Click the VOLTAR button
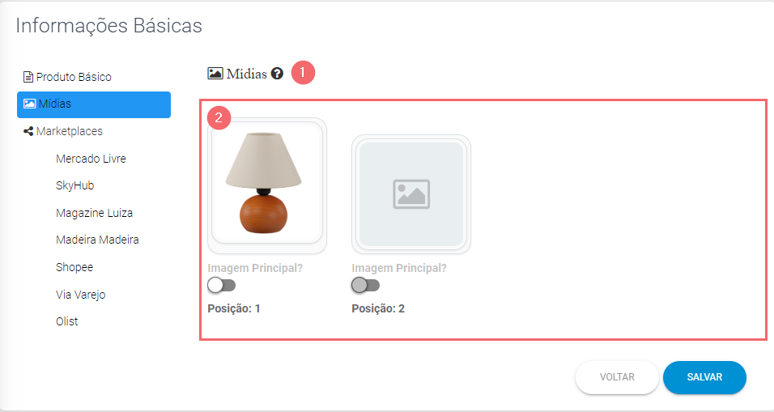Image resolution: width=774 pixels, height=412 pixels. 617,377
